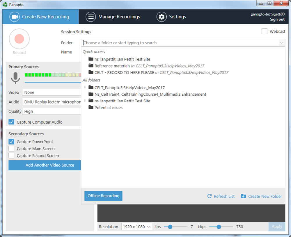Click the Apply button
This screenshot has height=237, width=291.
[277, 227]
